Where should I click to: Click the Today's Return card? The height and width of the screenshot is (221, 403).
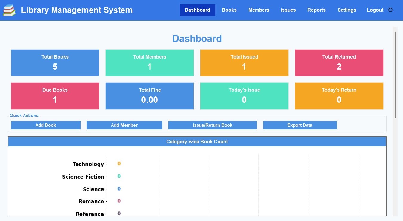(x=339, y=96)
